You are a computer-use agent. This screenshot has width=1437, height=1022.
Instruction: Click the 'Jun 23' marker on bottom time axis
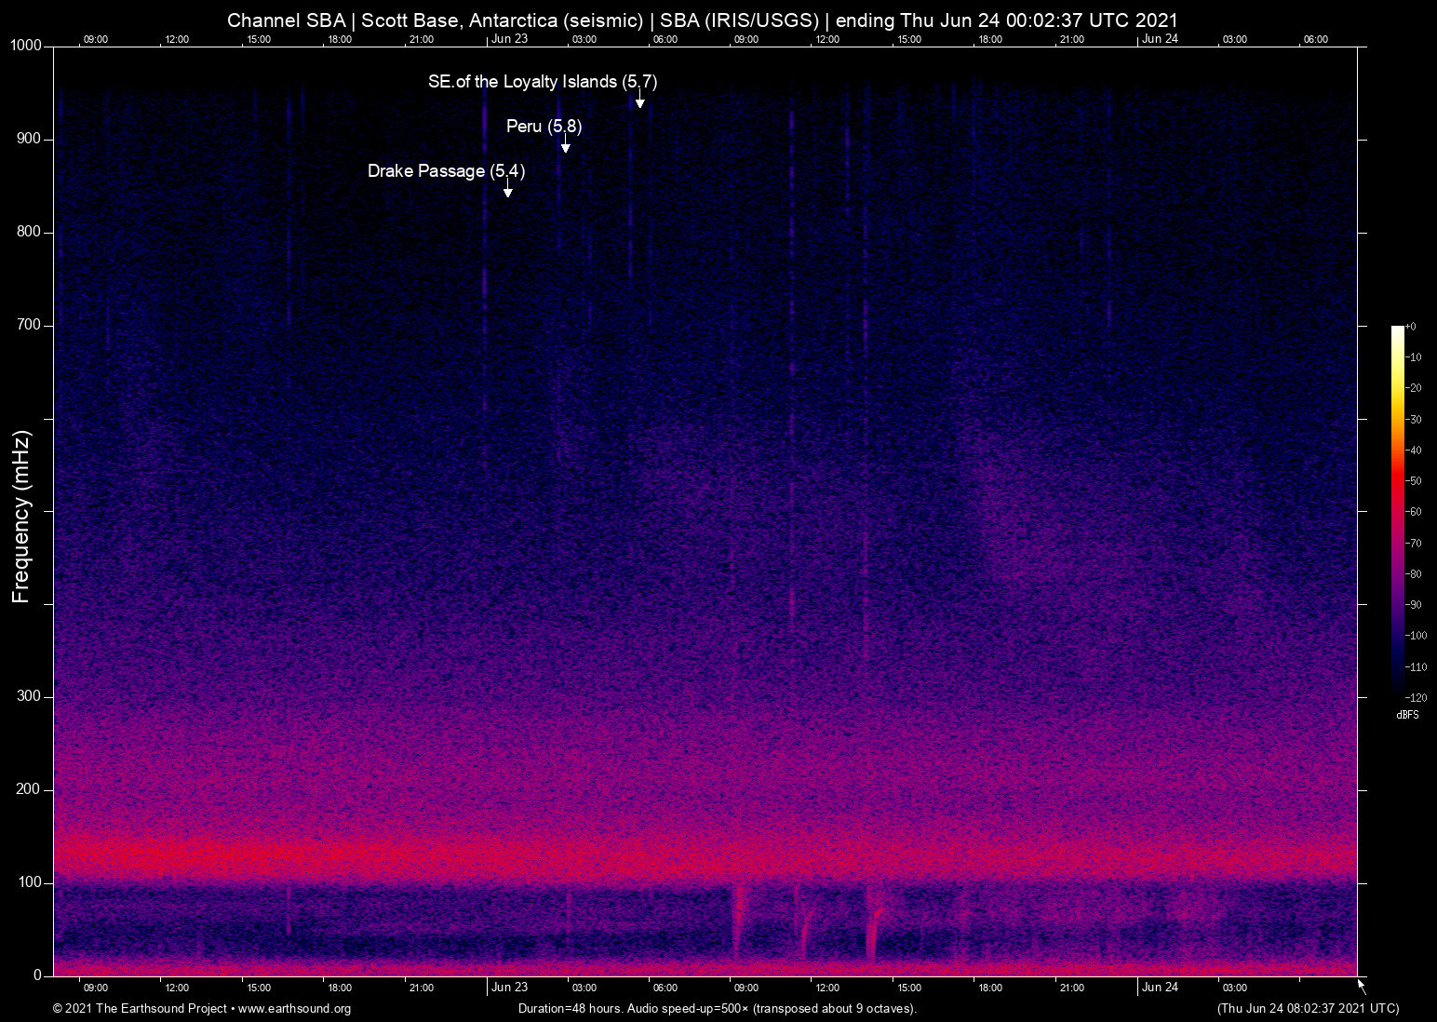click(x=509, y=988)
